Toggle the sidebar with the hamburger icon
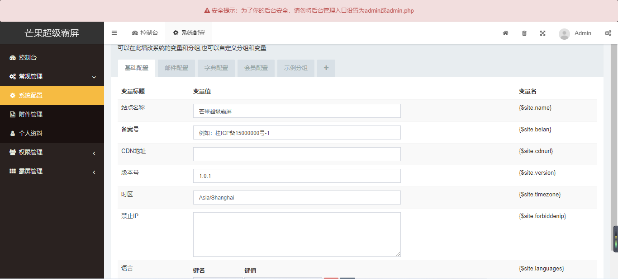This screenshot has width=618, height=279. click(x=114, y=33)
